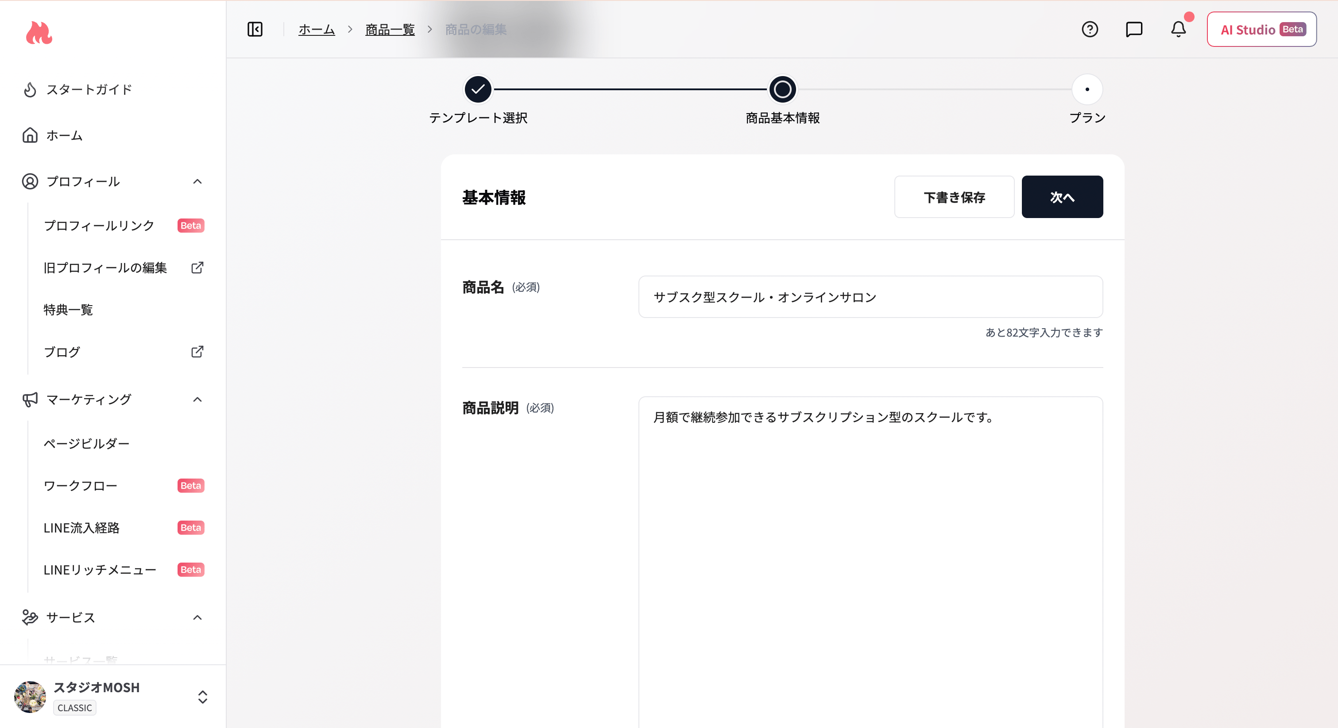Click the プロフィール person icon

tap(30, 182)
